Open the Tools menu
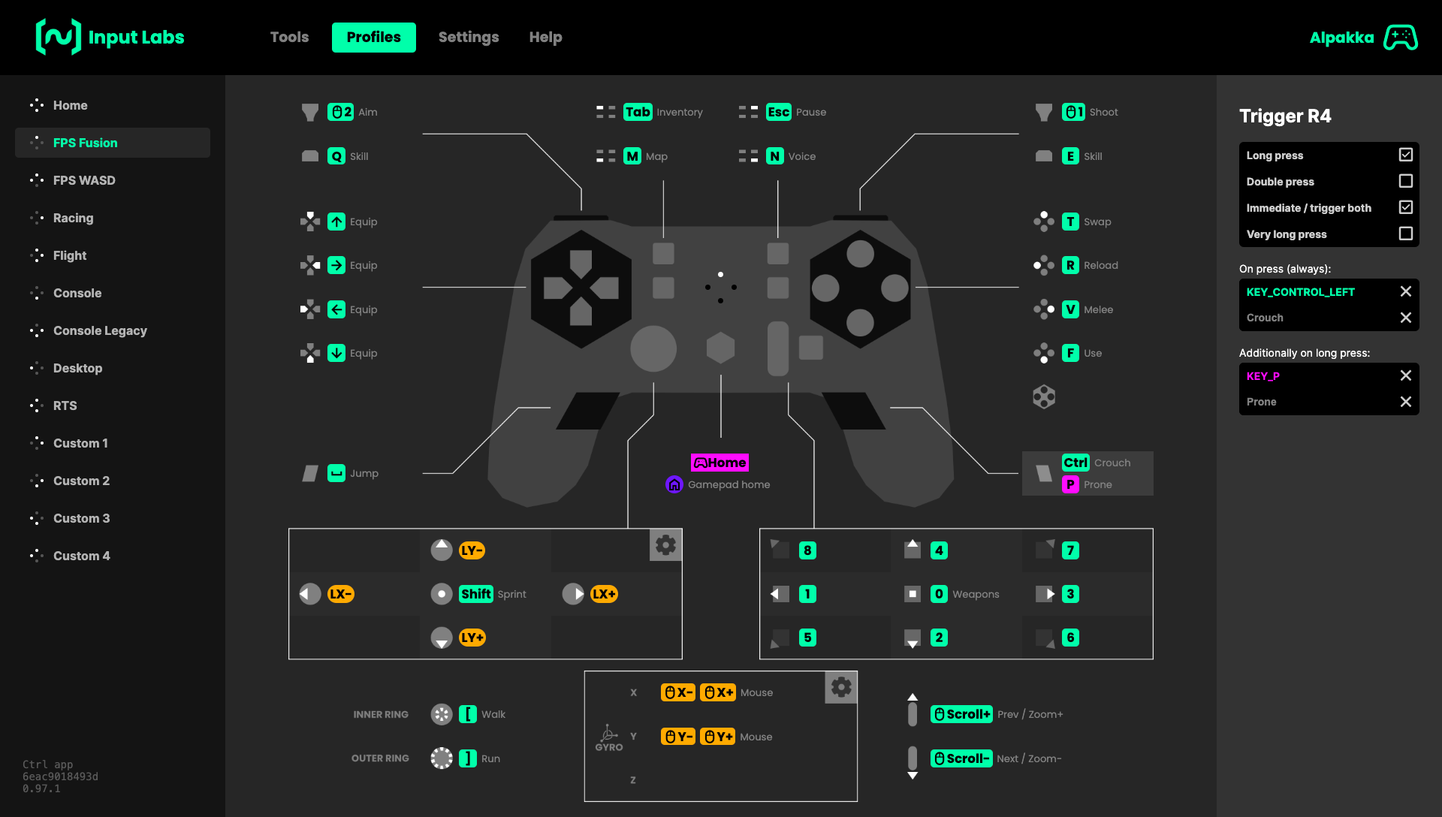The width and height of the screenshot is (1442, 817). [x=289, y=38]
